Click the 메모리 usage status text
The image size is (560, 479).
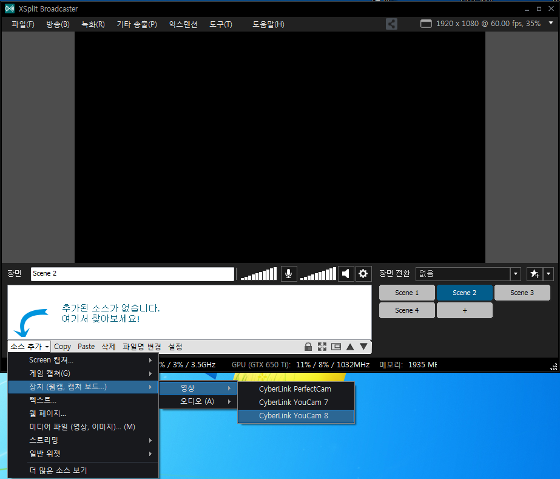408,365
